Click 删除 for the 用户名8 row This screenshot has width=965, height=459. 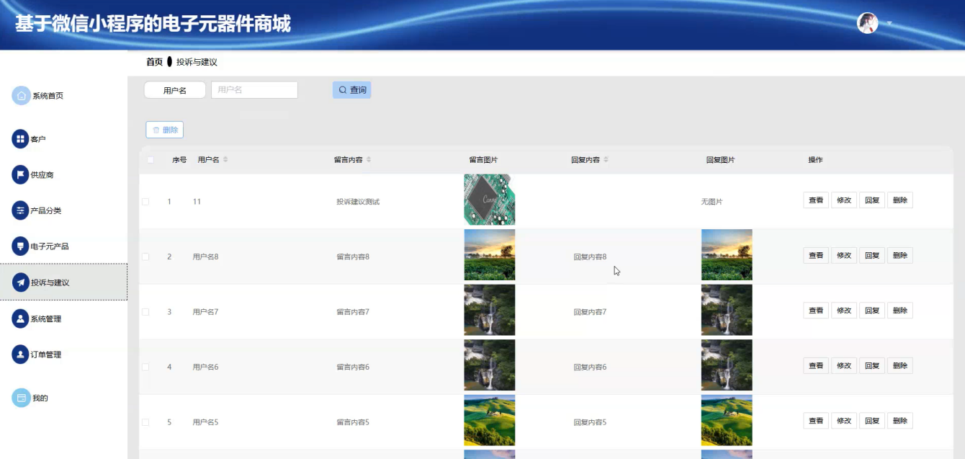coord(900,255)
